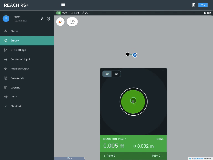Check the battery status icon
213x160 pixels.
(x=194, y=5)
